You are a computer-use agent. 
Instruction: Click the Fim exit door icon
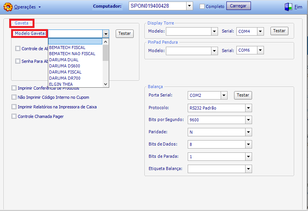(288, 7)
